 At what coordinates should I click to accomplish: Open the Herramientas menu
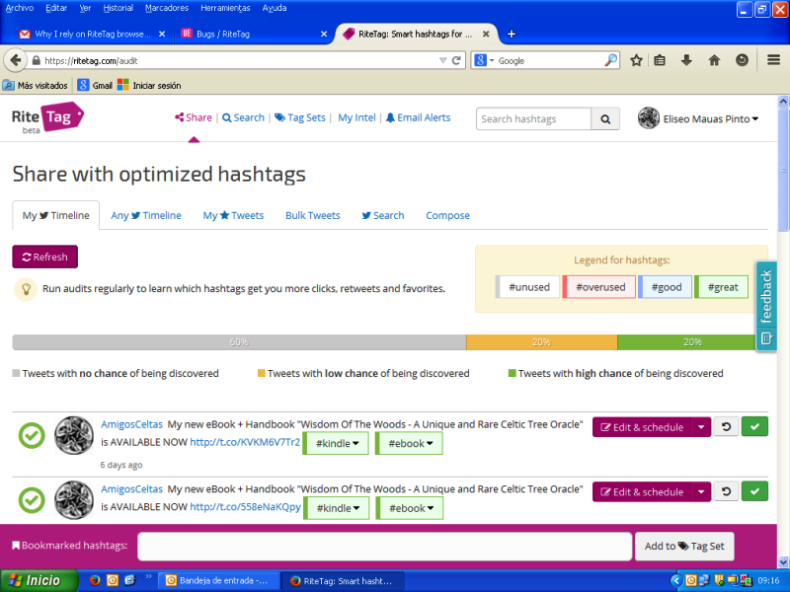[225, 8]
